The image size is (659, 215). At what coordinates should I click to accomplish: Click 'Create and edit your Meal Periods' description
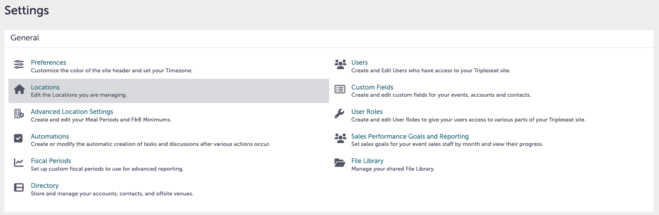[101, 119]
